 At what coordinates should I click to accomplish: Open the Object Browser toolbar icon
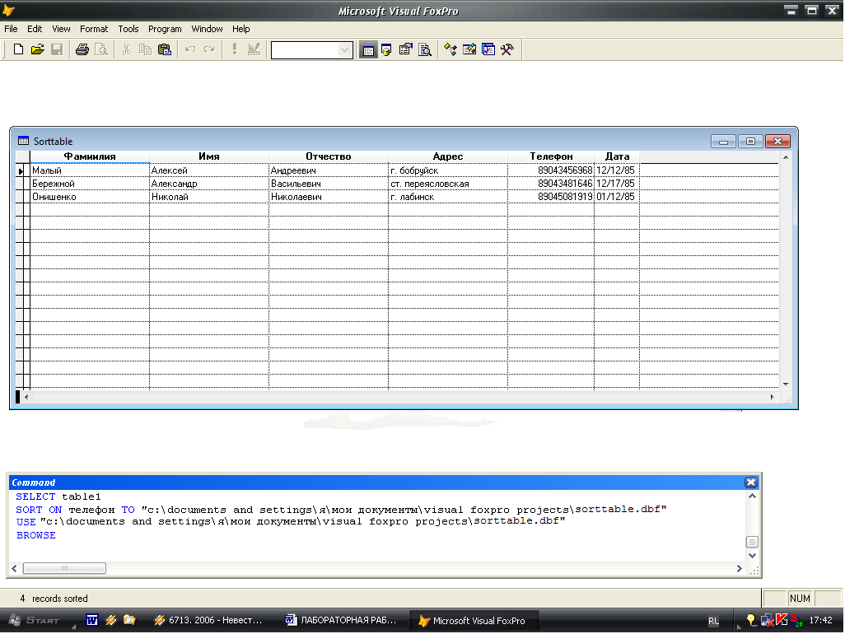point(469,50)
